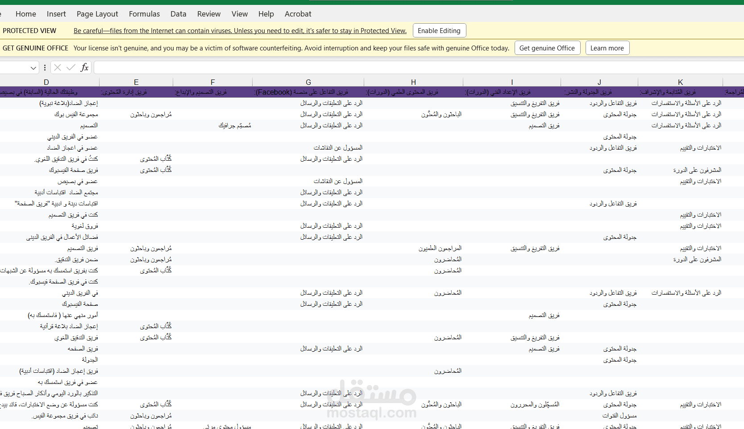
Task: Open the Home ribbon tab
Action: [x=26, y=14]
